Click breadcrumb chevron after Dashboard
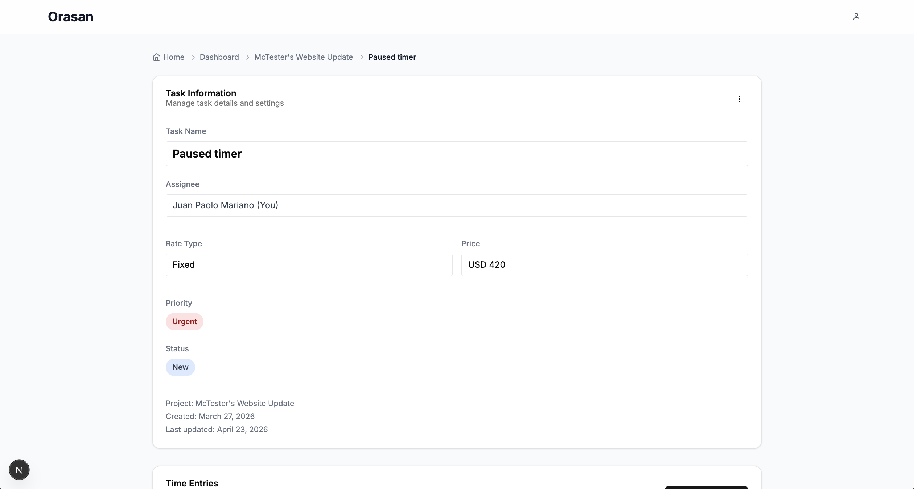914x489 pixels. pyautogui.click(x=247, y=57)
